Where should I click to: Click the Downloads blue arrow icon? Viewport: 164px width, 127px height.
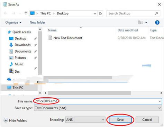(11, 45)
